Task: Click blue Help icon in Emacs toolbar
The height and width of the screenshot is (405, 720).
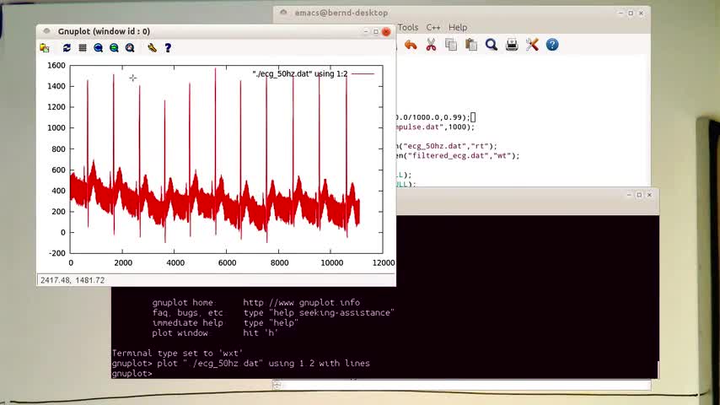Action: (552, 45)
